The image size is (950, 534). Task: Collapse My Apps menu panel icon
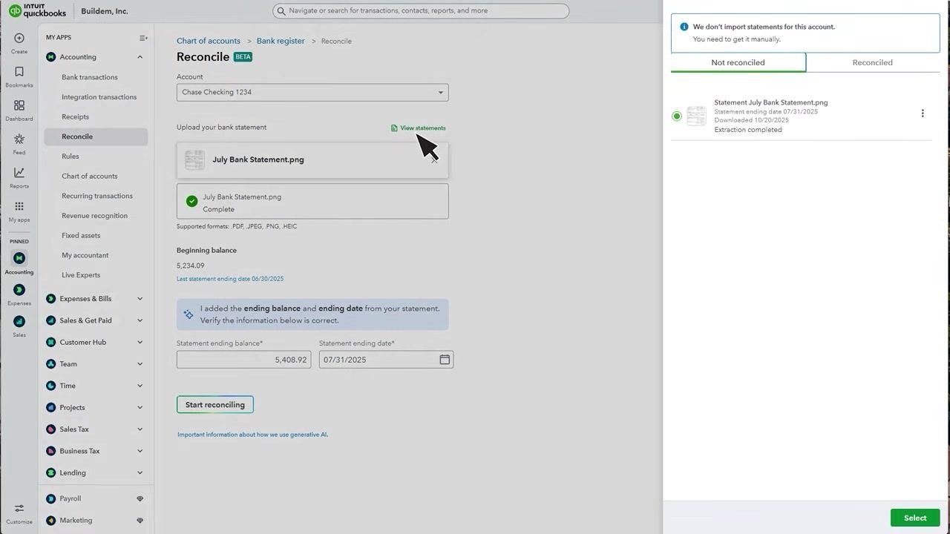pos(143,38)
